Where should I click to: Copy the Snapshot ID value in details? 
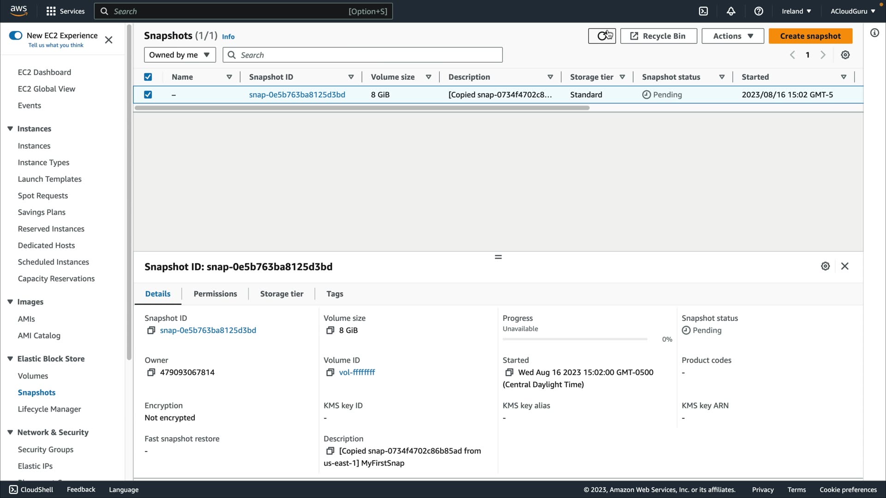click(x=151, y=331)
